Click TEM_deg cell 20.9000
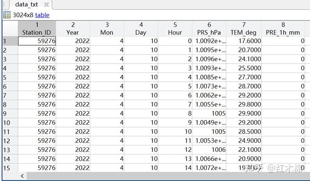310x181 pixels. 244,159
